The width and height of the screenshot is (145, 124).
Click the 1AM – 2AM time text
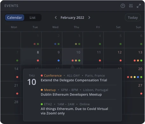click(66, 104)
